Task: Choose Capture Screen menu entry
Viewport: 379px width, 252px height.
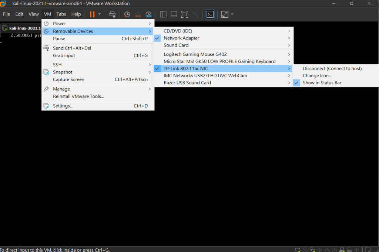Action: (98, 79)
